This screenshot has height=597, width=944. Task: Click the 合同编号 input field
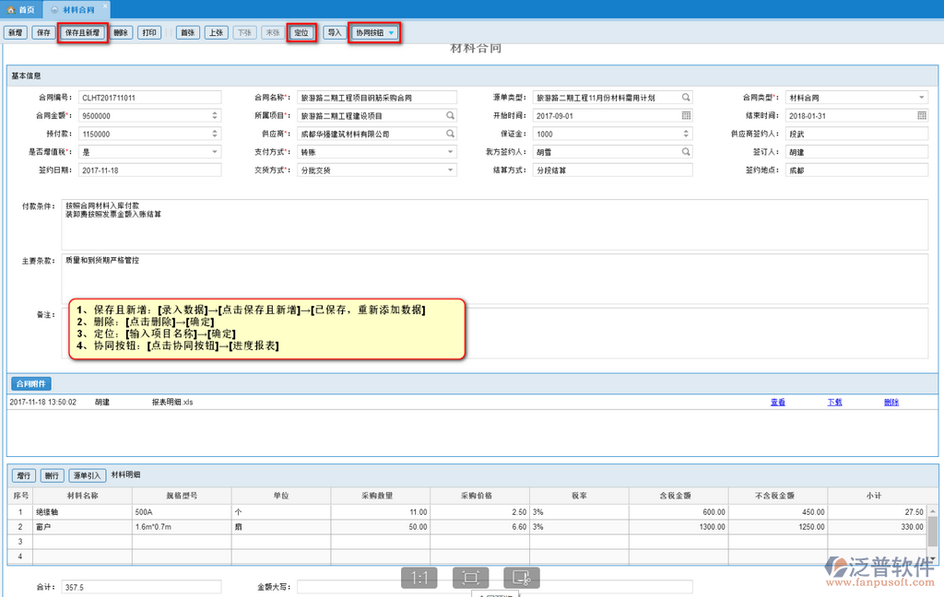pyautogui.click(x=149, y=98)
